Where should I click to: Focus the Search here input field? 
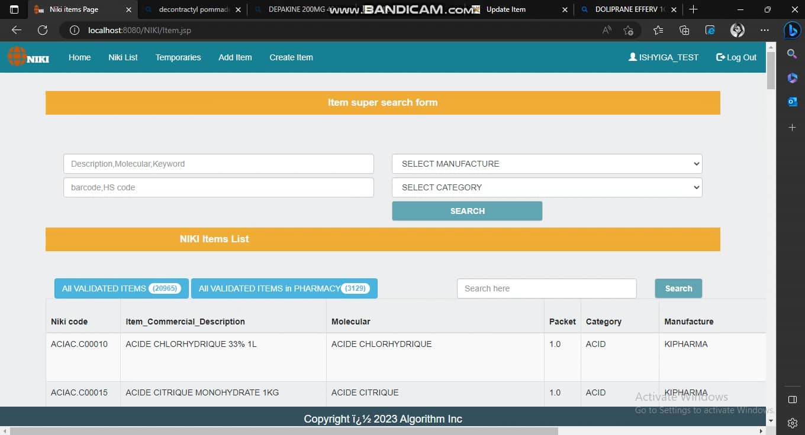(x=546, y=288)
